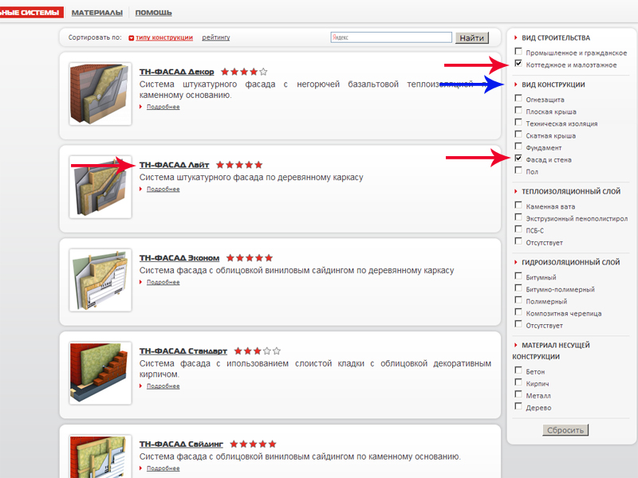The width and height of the screenshot is (638, 478).
Task: Click the star rating of ТН-ФАСАД Сайдинг
Action: pos(253,445)
